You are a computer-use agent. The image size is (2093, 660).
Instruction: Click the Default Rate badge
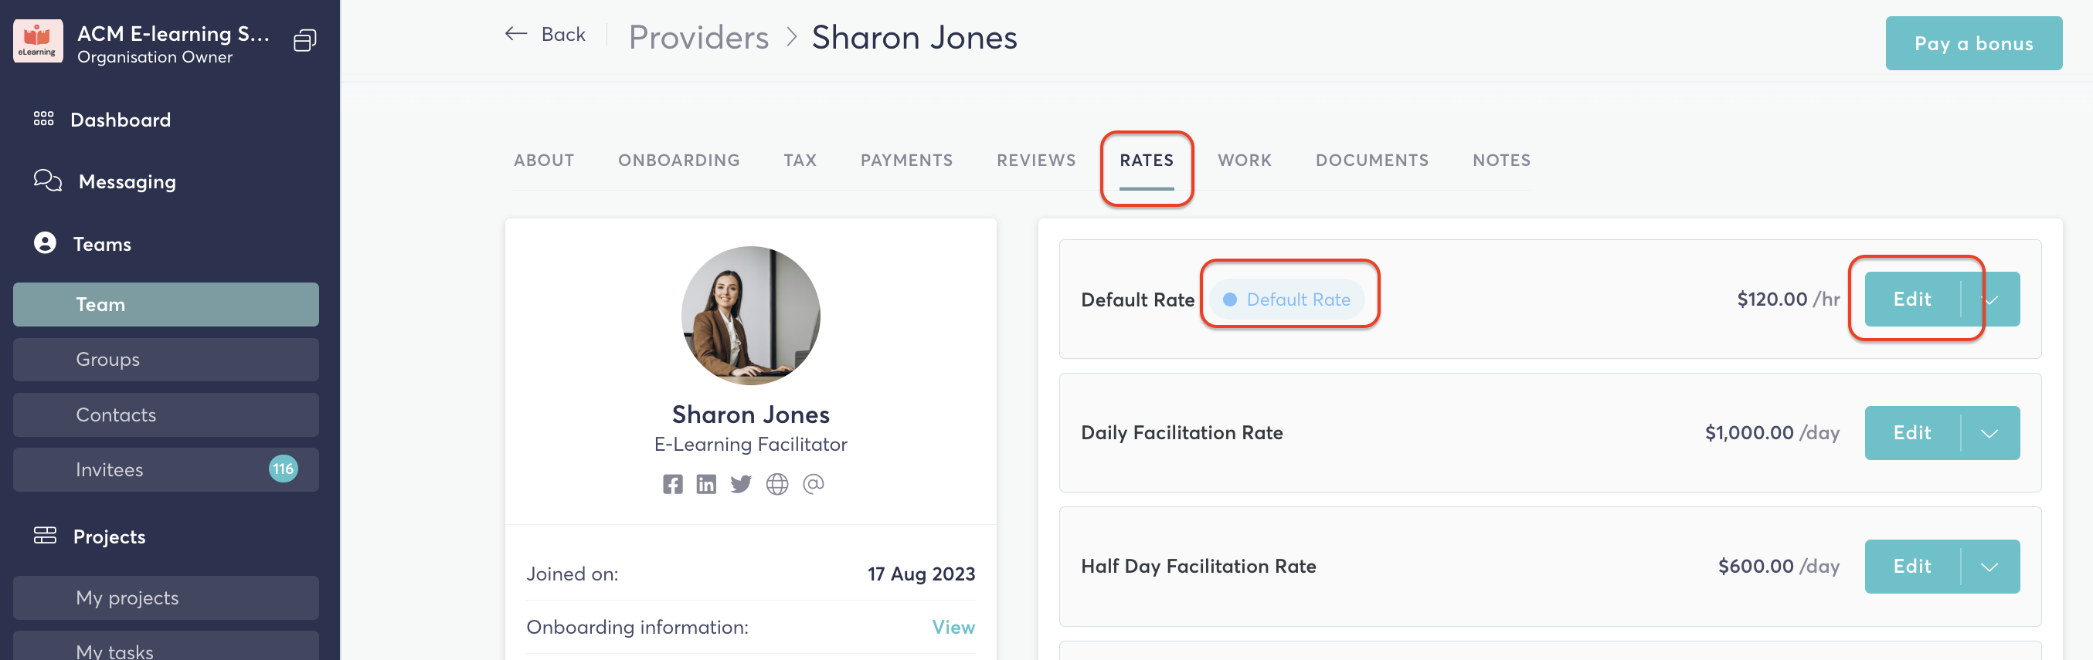tap(1287, 300)
